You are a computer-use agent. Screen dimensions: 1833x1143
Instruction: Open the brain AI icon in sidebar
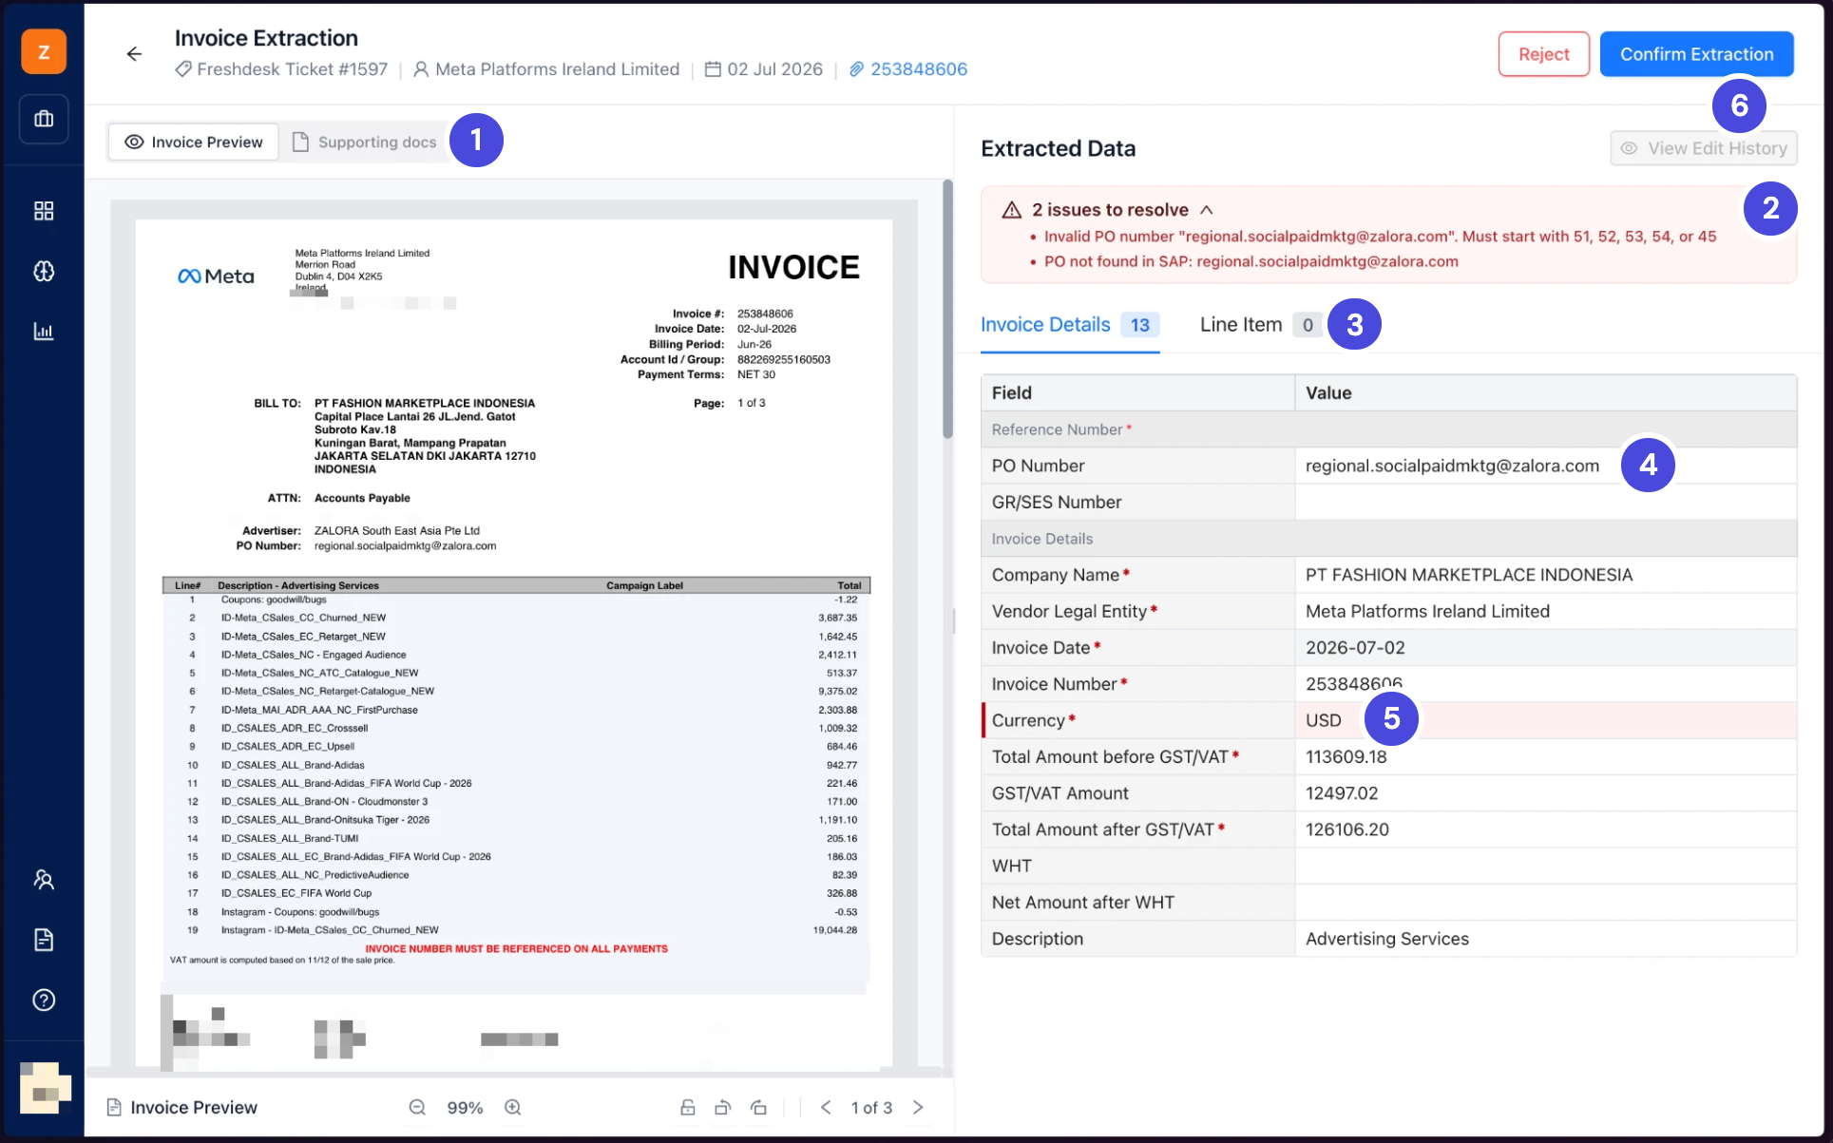point(44,271)
